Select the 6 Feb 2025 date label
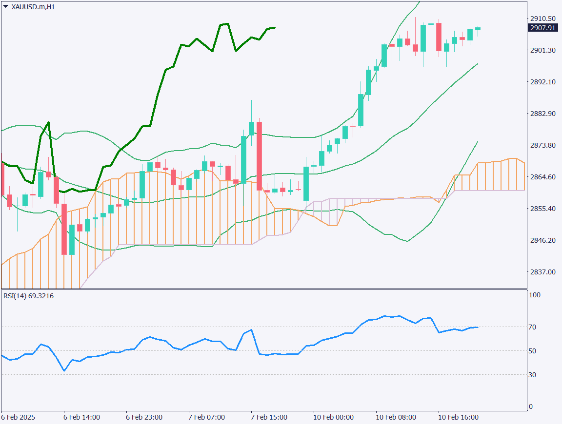This screenshot has width=562, height=424. (x=19, y=418)
